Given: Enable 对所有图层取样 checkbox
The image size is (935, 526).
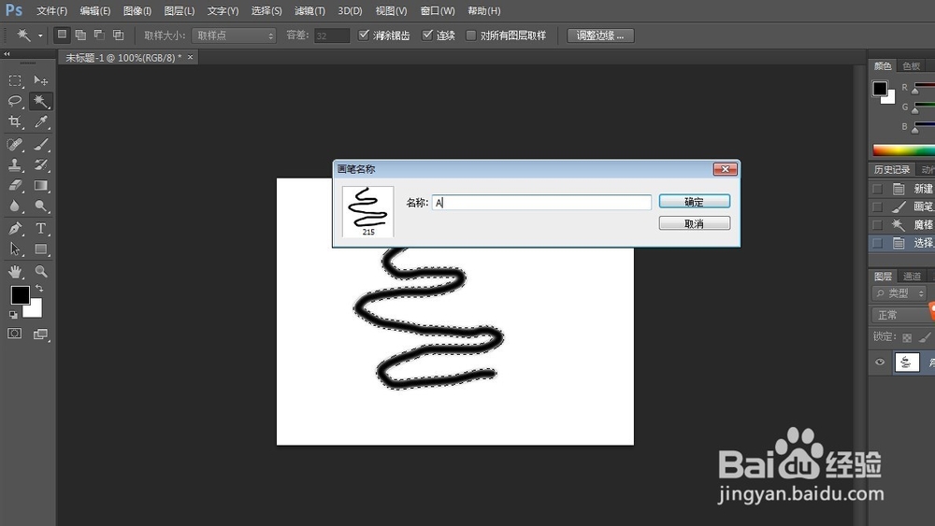Looking at the screenshot, I should click(471, 36).
